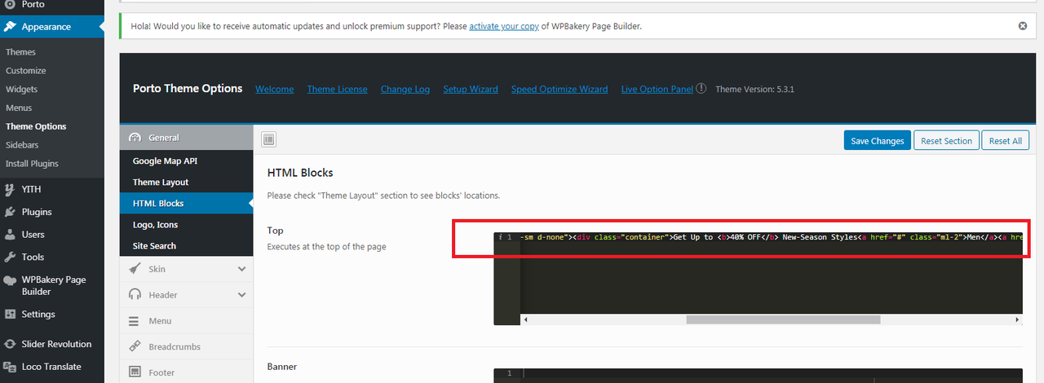Expand the Header options section
Viewport: 1044px width, 383px height.
pyautogui.click(x=187, y=295)
